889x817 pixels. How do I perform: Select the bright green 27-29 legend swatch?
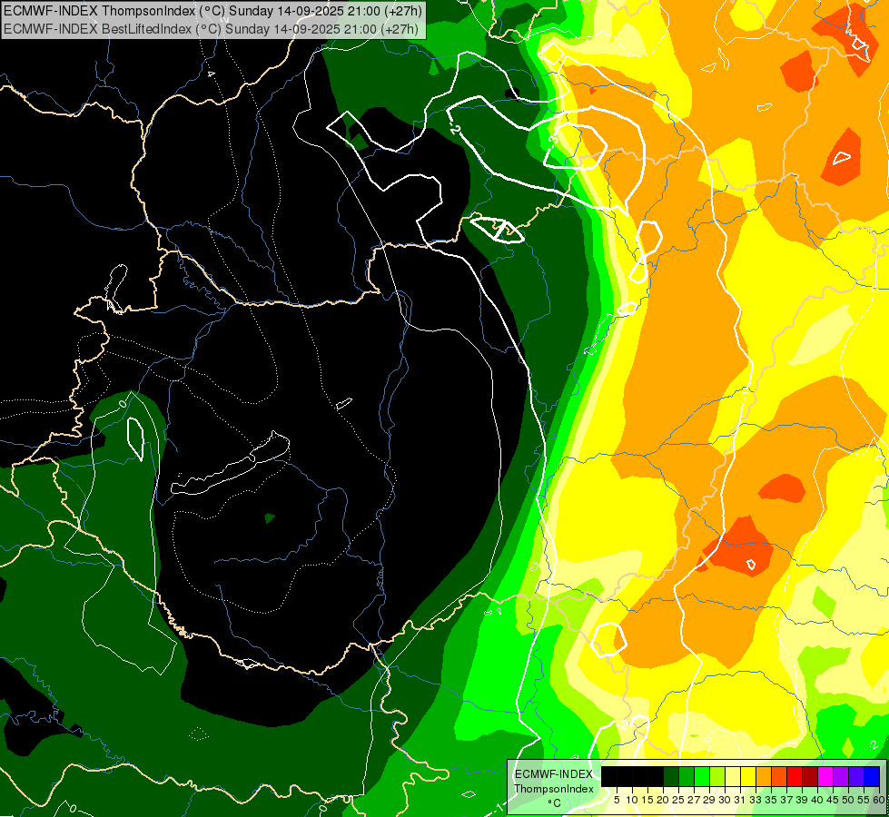pyautogui.click(x=702, y=776)
